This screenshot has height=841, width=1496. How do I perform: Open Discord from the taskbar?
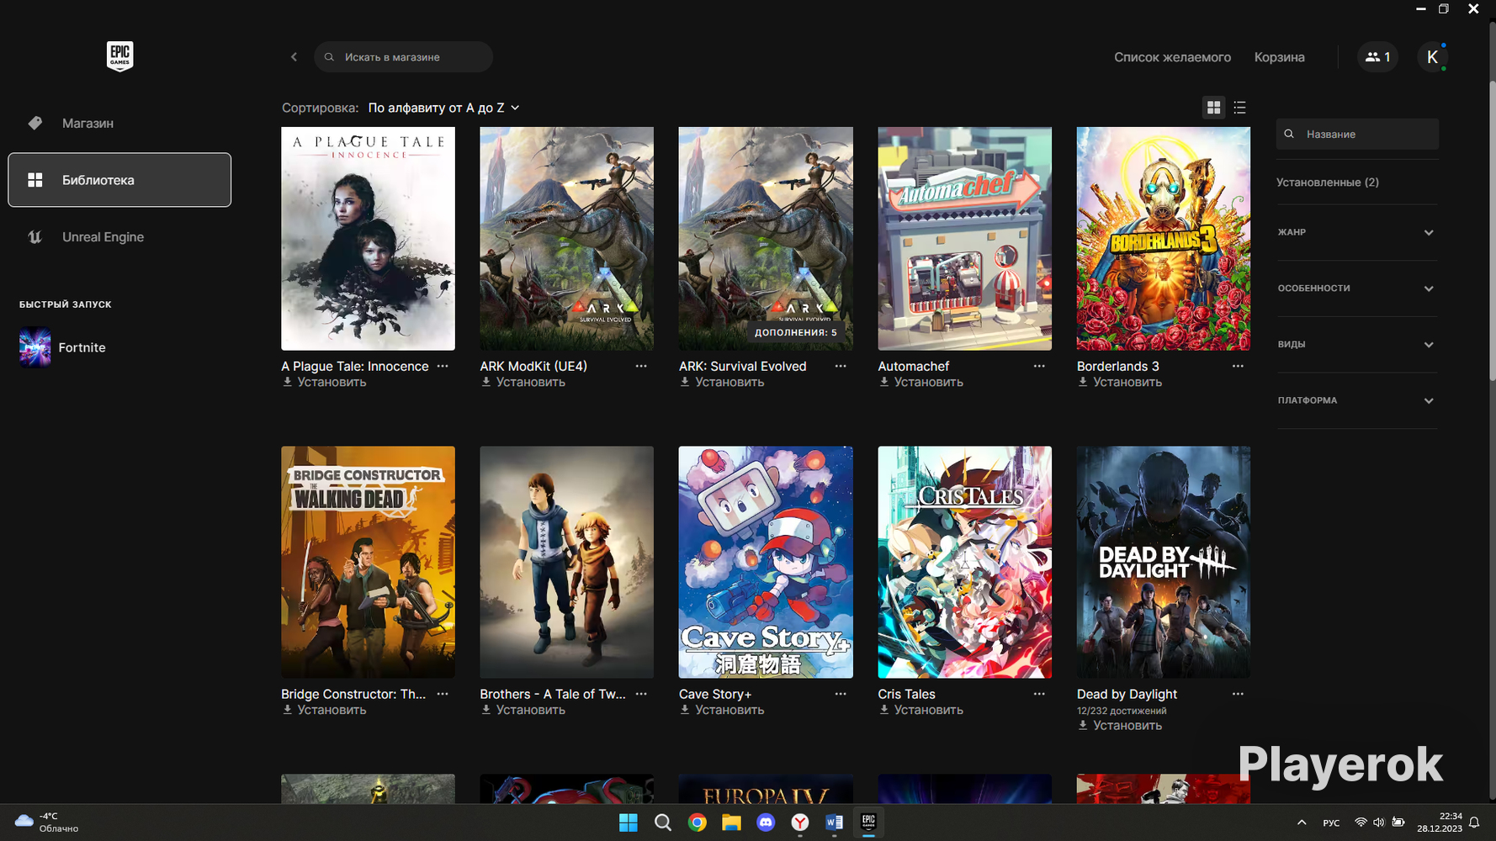[x=766, y=822]
